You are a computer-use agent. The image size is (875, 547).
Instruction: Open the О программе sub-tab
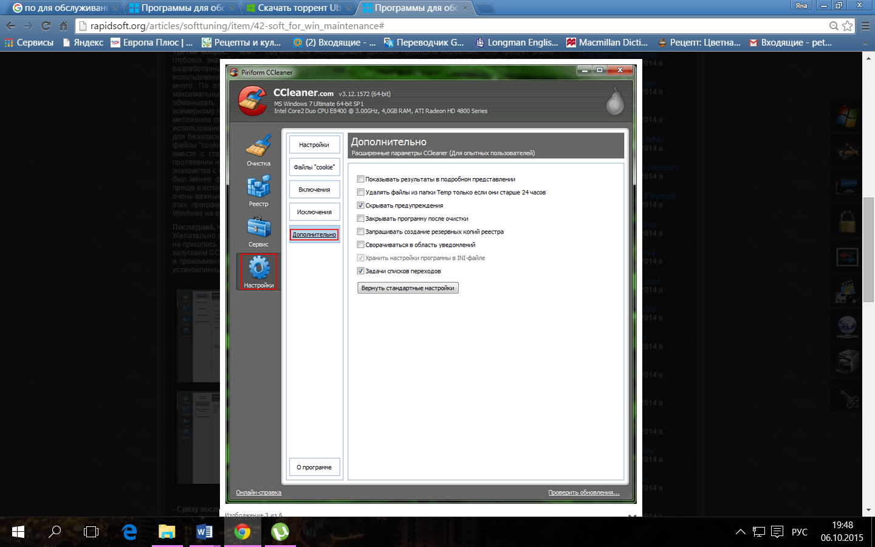[314, 467]
